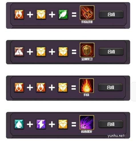136x142 pixels.
Task: Click the 灼烧 flame result icon
Action: [x=87, y=86]
